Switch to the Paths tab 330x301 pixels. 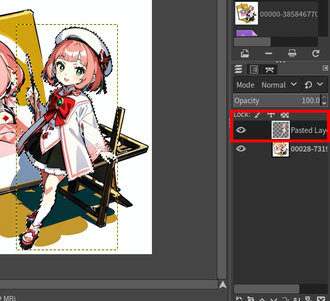(x=270, y=69)
